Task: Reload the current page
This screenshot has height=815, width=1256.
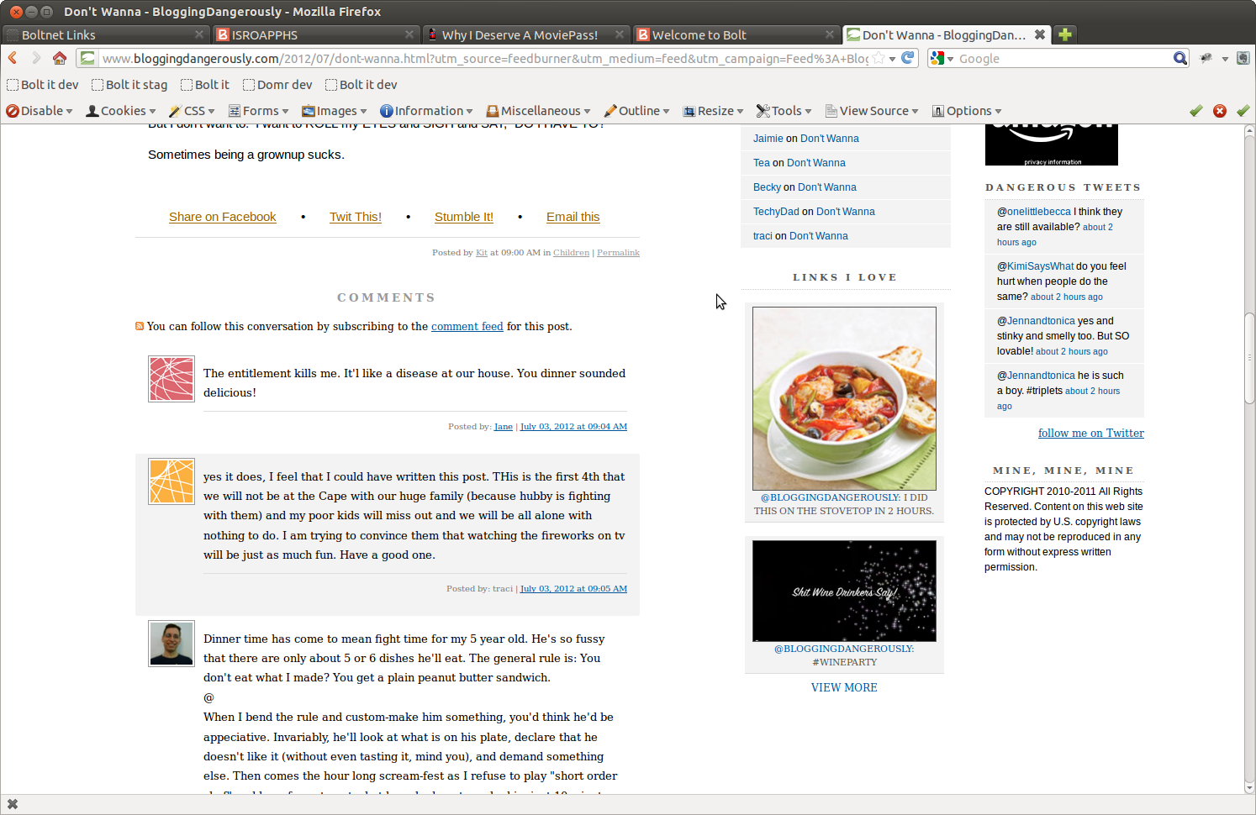Action: 908,58
